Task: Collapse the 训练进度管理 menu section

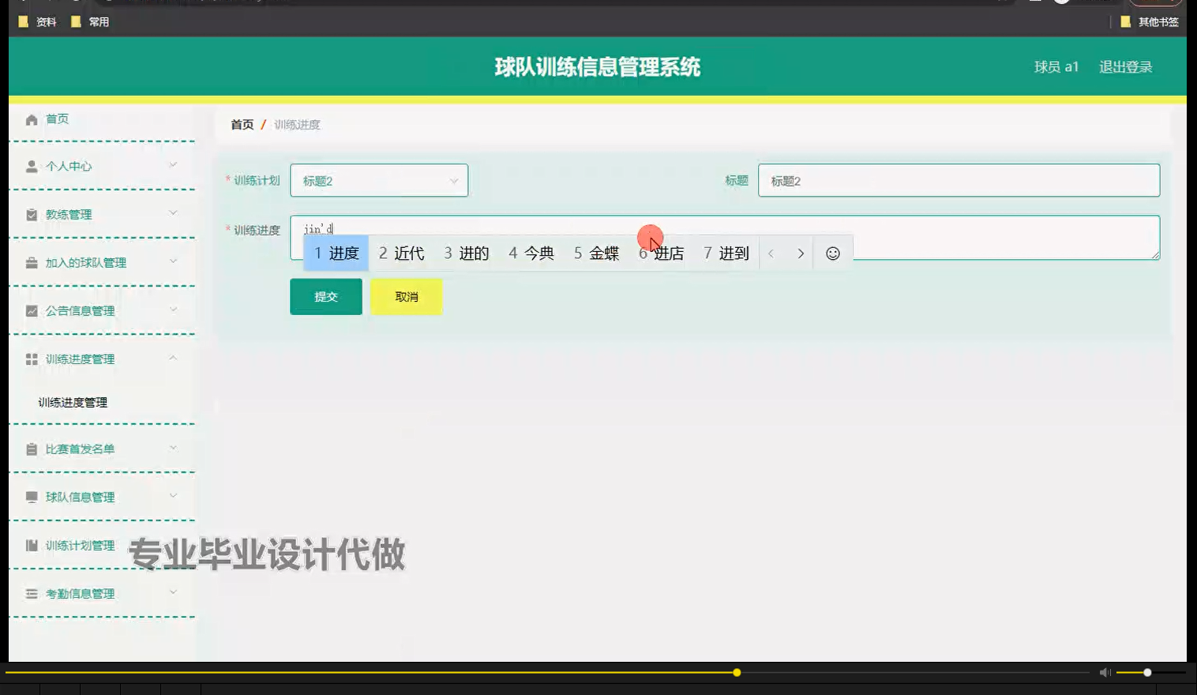Action: pos(174,357)
